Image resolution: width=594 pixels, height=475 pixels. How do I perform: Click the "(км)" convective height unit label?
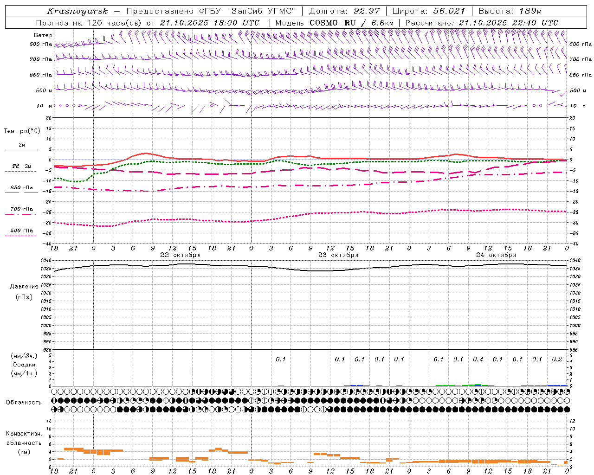click(x=24, y=452)
